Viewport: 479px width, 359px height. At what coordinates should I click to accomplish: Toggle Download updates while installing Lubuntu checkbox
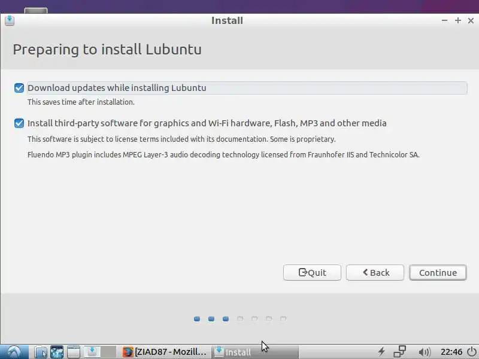pyautogui.click(x=19, y=88)
